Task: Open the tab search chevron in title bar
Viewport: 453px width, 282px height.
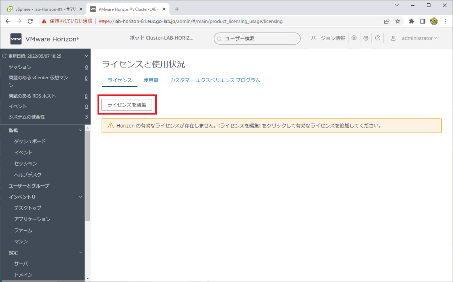Action: [396, 5]
